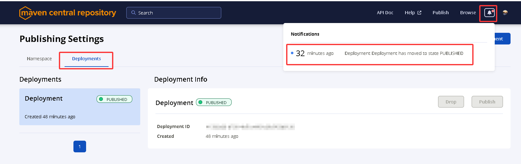Image resolution: width=521 pixels, height=164 pixels.
Task: Open the user avatar menu
Action: (505, 13)
